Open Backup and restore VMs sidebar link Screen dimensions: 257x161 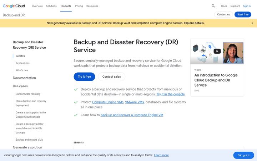(x=29, y=140)
